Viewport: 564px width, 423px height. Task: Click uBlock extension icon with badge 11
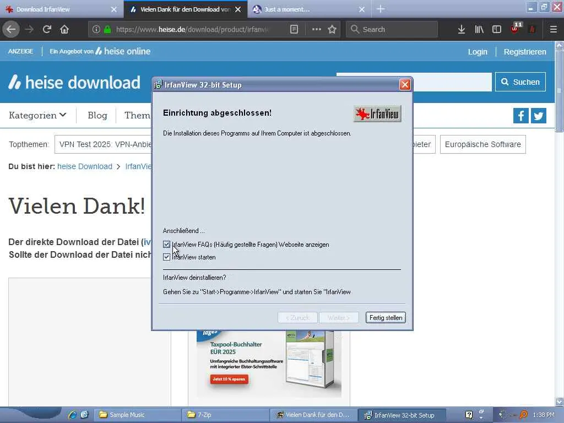[516, 29]
